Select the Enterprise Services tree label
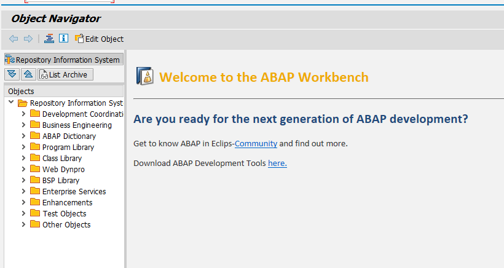Screen dimensions: 504x268 [x=74, y=192]
